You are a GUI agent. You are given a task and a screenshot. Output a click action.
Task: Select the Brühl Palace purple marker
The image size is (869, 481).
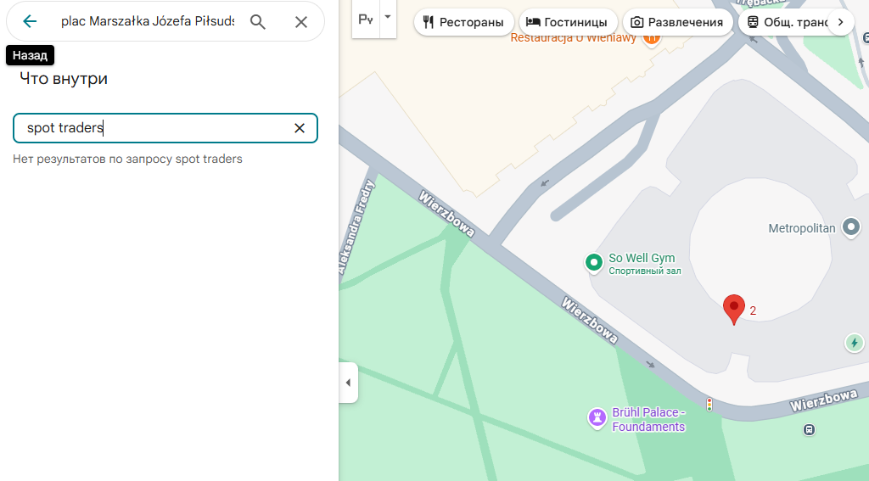coord(597,417)
